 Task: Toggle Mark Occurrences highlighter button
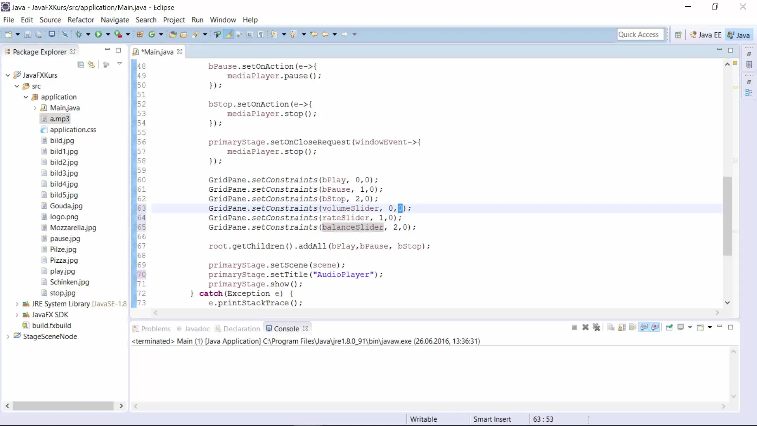point(228,35)
